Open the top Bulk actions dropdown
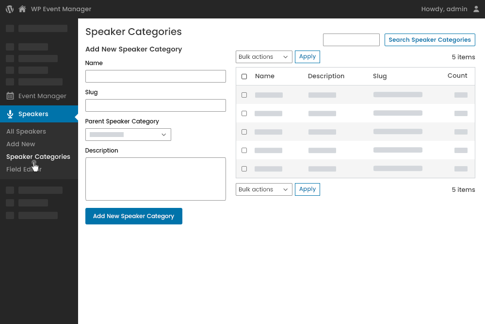The image size is (485, 324). 263,57
